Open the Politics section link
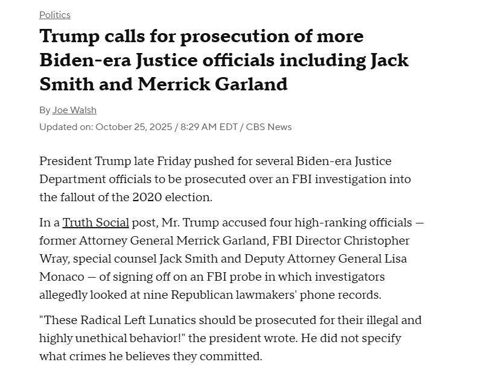The width and height of the screenshot is (502, 365). pos(55,15)
